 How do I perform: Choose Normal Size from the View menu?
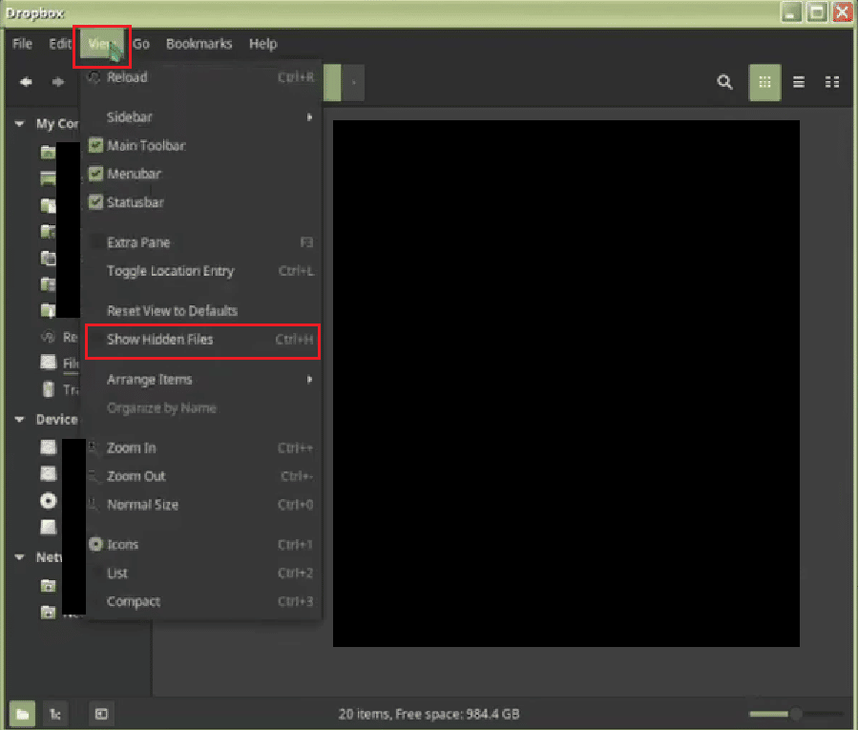(x=203, y=505)
